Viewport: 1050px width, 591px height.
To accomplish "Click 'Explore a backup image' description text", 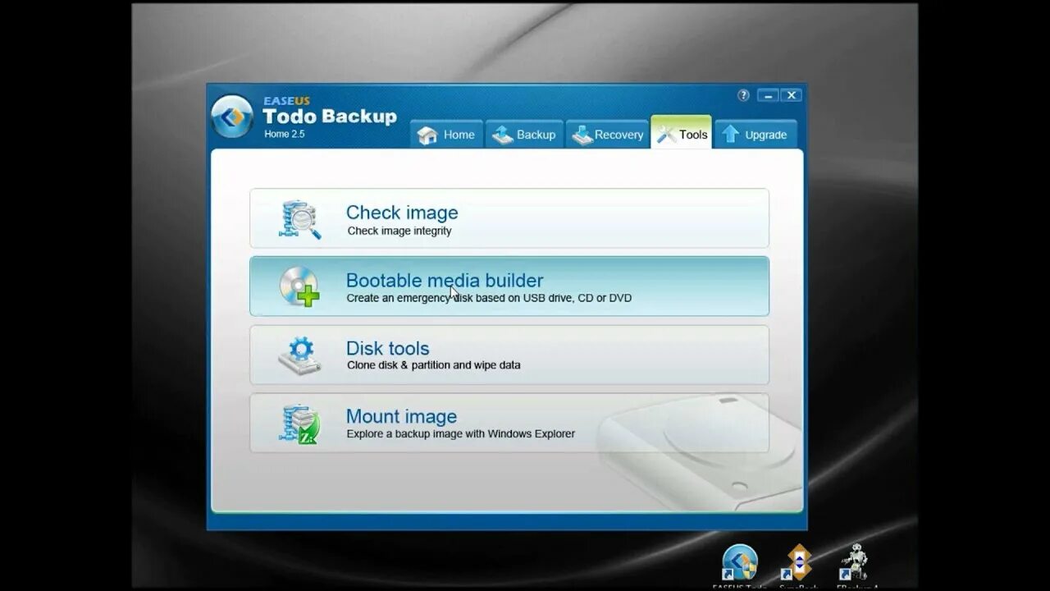I will click(x=460, y=433).
